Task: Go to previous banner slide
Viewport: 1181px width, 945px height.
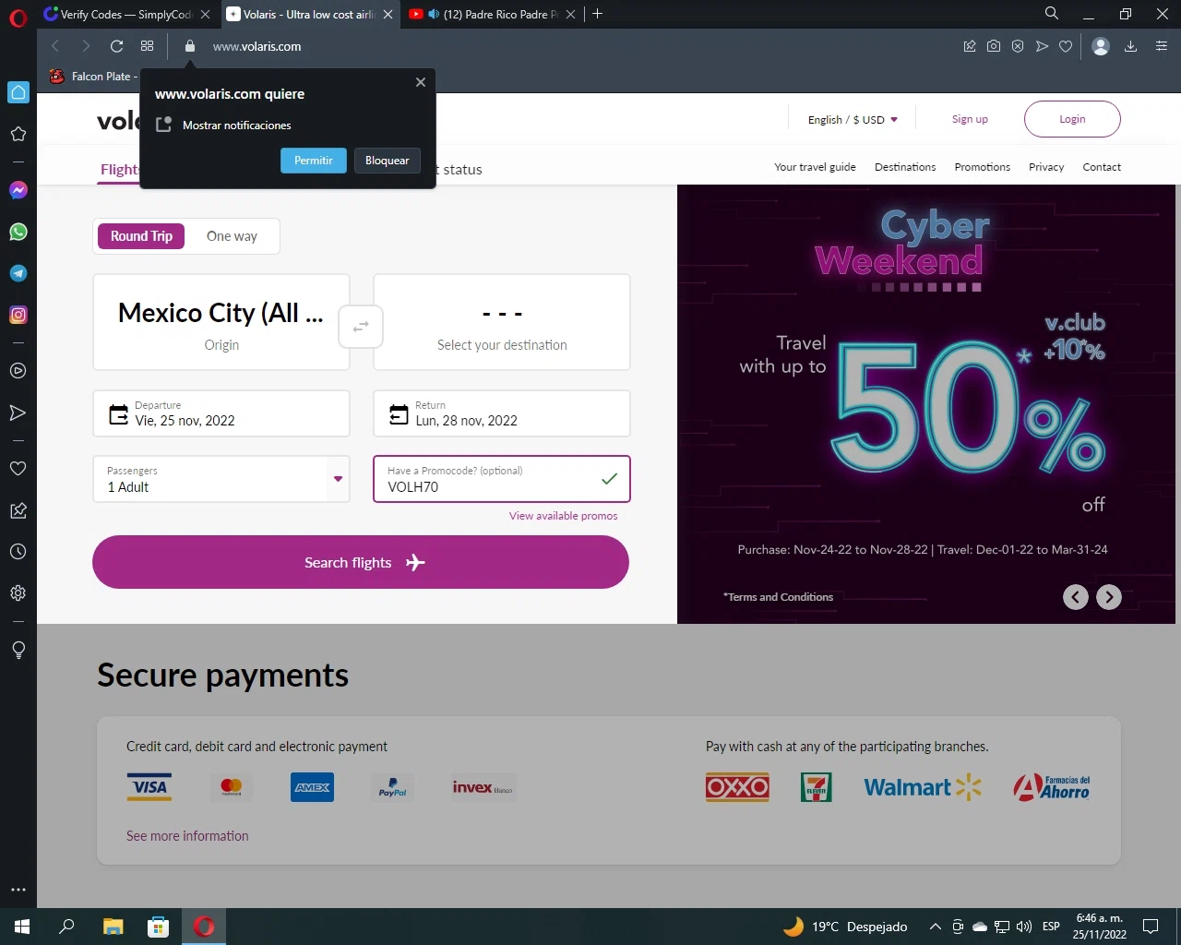Action: [1076, 597]
